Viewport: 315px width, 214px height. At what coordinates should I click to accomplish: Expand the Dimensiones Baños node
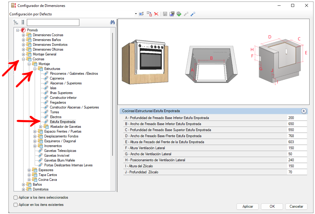coord(23,40)
